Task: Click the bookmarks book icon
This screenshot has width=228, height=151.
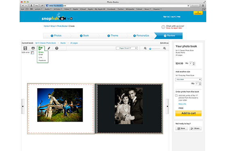Action: tap(27, 9)
